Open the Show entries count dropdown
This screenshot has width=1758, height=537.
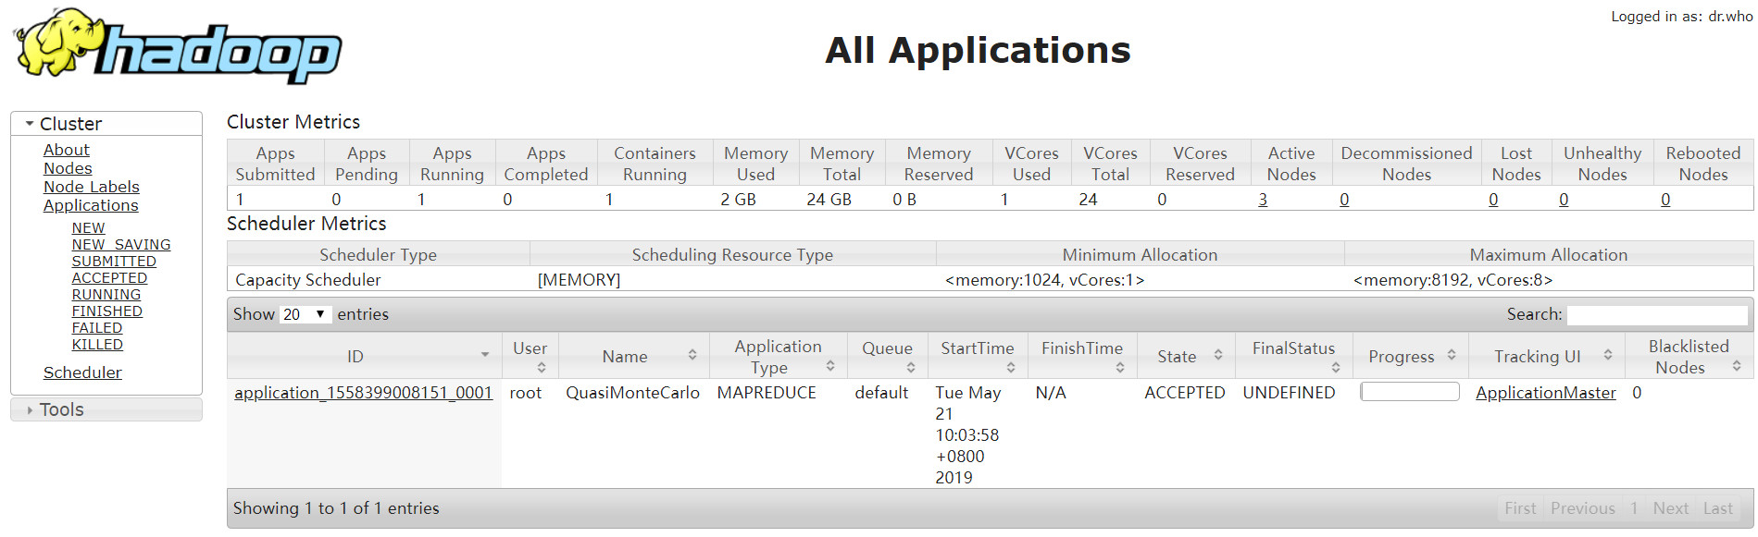pos(305,314)
